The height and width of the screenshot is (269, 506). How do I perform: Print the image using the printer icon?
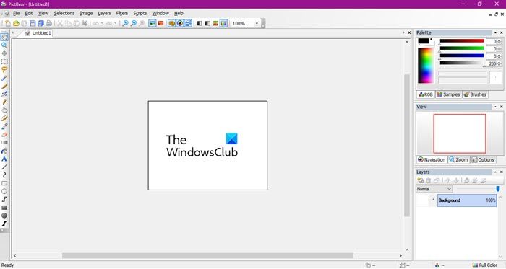coord(48,23)
